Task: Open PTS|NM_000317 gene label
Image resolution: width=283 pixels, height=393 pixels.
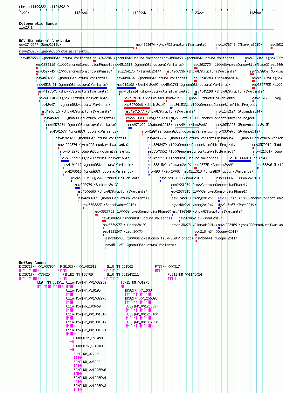Action: tap(167, 266)
